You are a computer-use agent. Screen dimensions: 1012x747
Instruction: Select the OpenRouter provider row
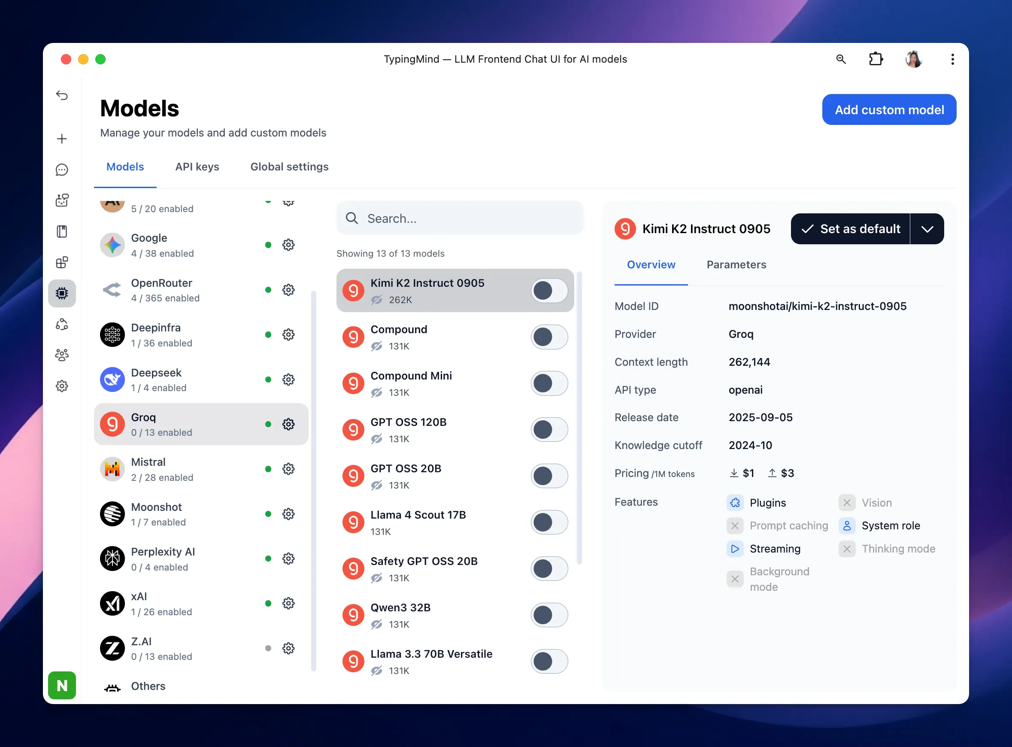coord(201,290)
